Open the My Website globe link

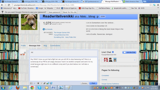tap(47, 29)
